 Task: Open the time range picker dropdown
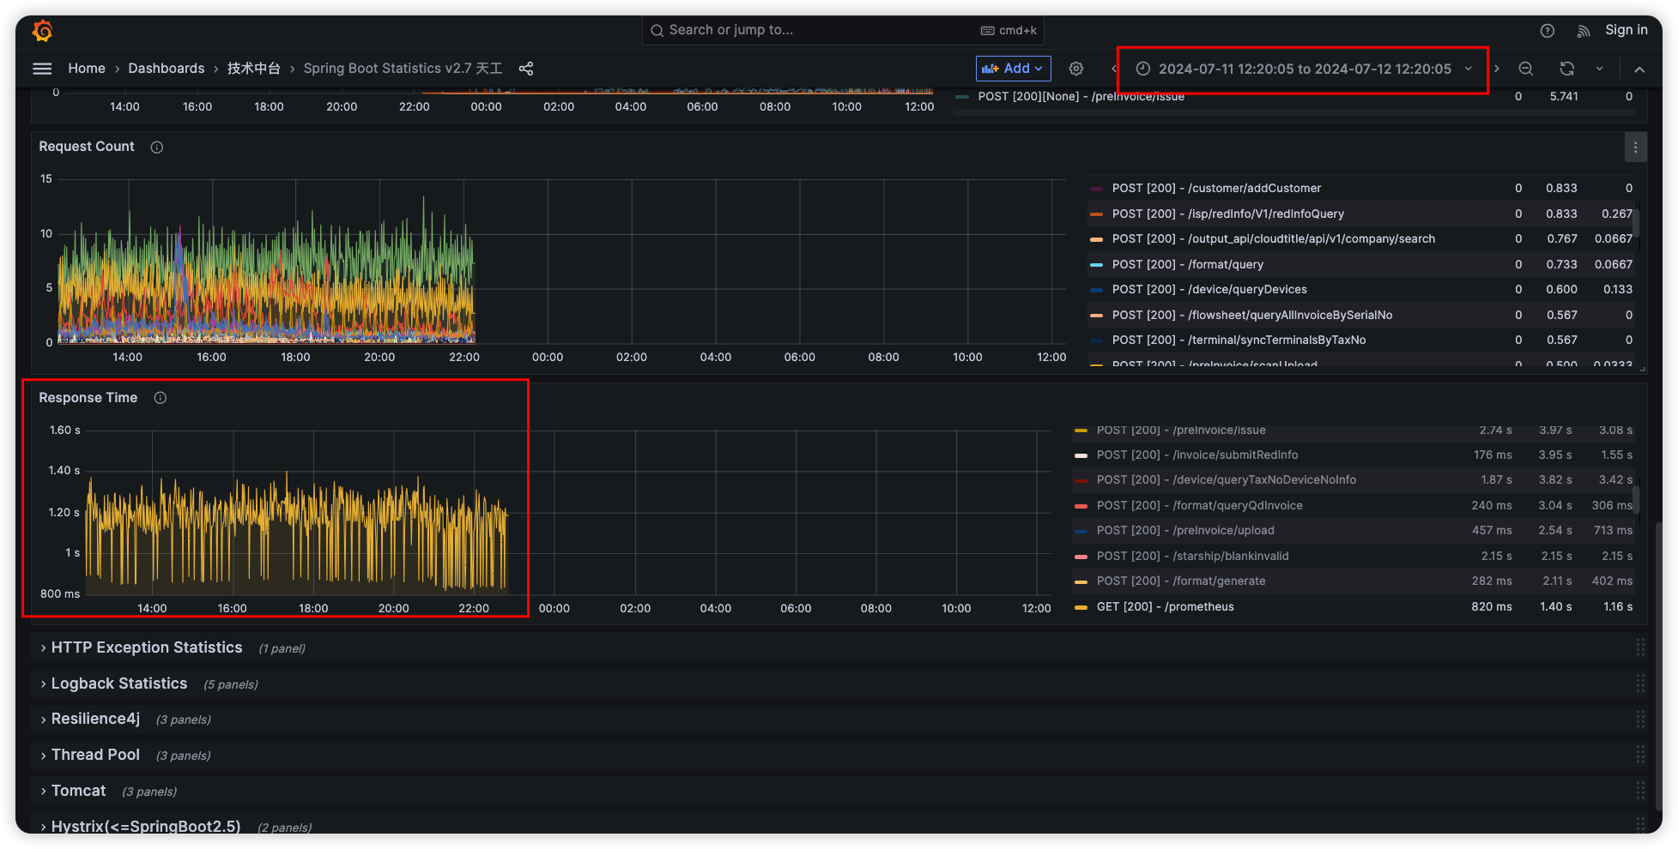point(1304,69)
